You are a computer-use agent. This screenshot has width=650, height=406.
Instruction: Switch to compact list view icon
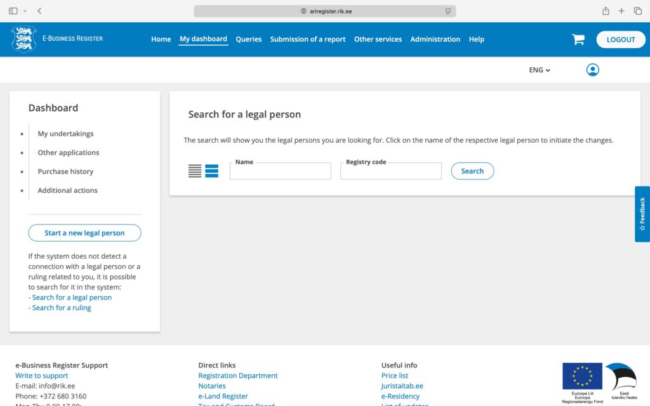coord(195,171)
